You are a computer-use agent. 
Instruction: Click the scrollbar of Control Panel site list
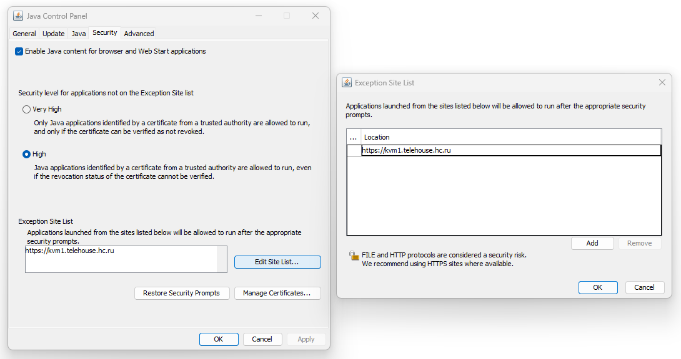click(222, 259)
